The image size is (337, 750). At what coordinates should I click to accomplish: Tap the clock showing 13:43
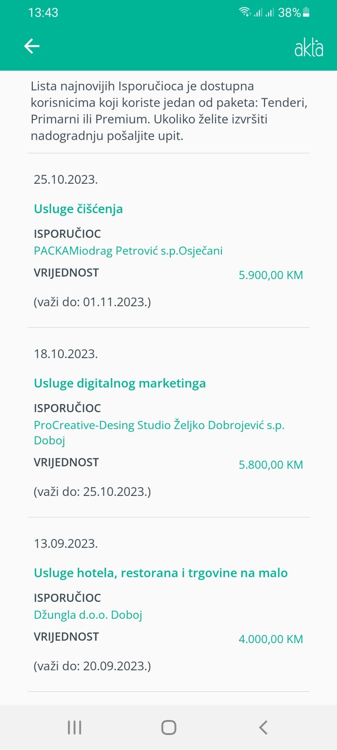pyautogui.click(x=43, y=13)
